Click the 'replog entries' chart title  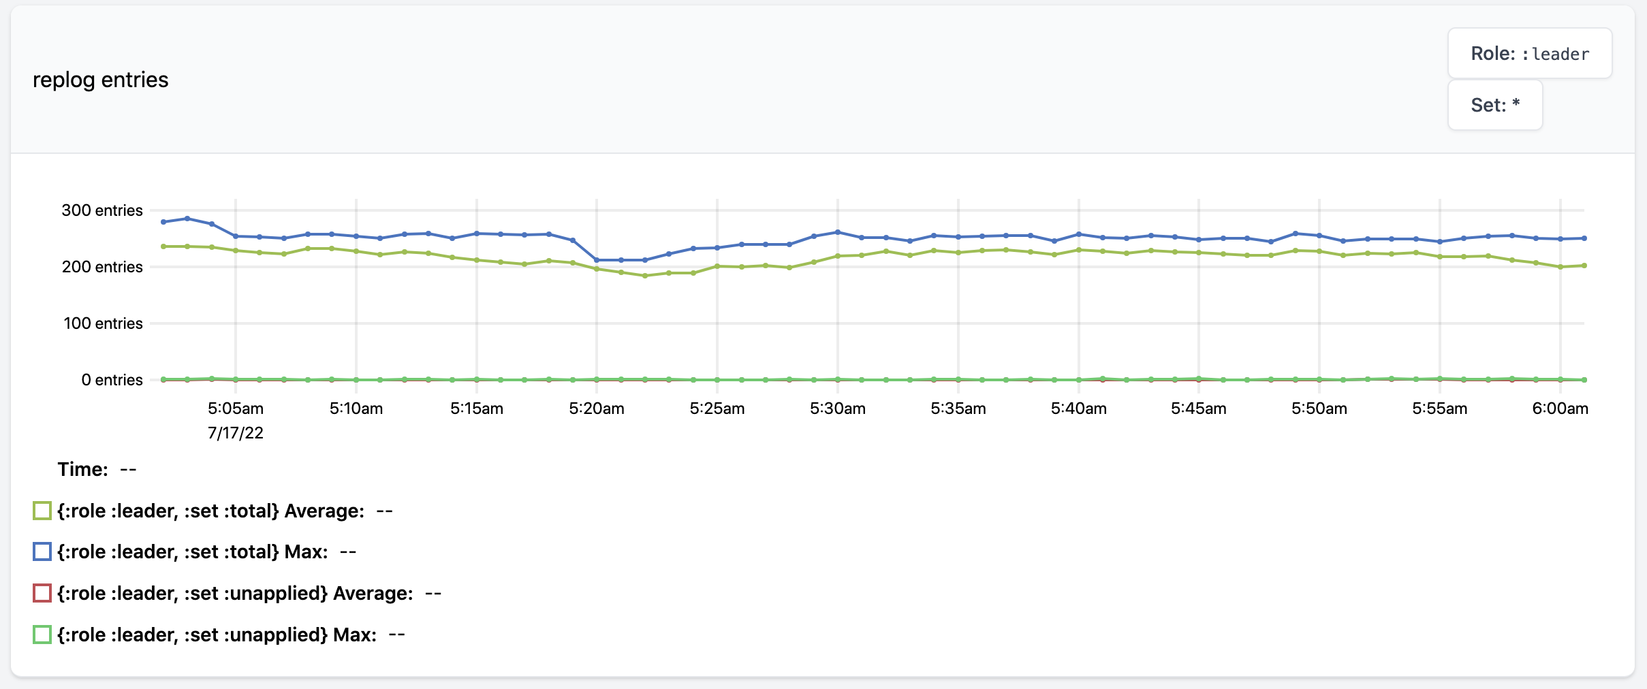[x=101, y=80]
